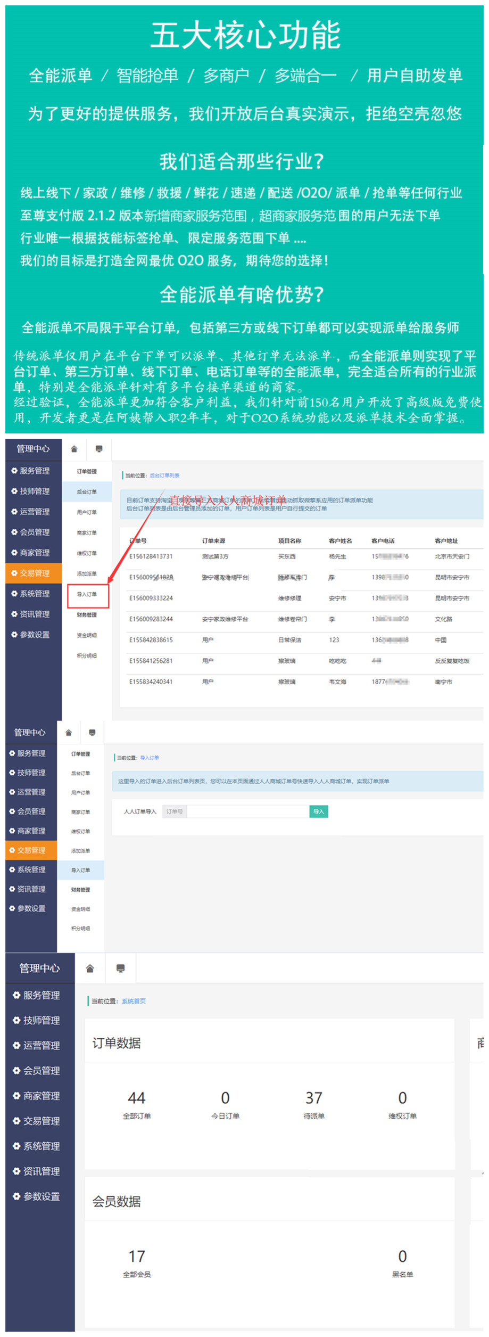Click the 37 待派单 statistic
Viewport: 489px width, 1337px height.
pos(314,1104)
